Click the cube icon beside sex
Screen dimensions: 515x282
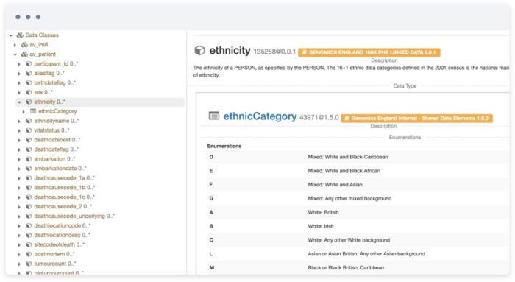pyautogui.click(x=29, y=92)
